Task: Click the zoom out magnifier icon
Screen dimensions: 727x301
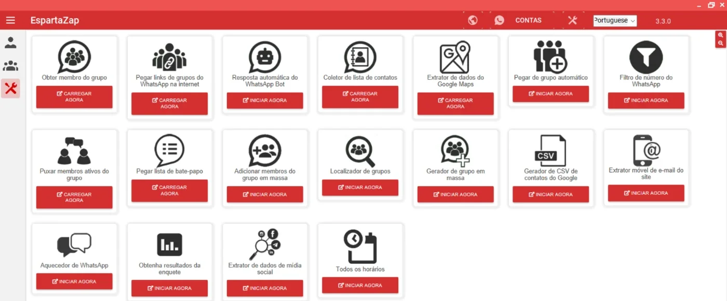Action: pos(720,44)
